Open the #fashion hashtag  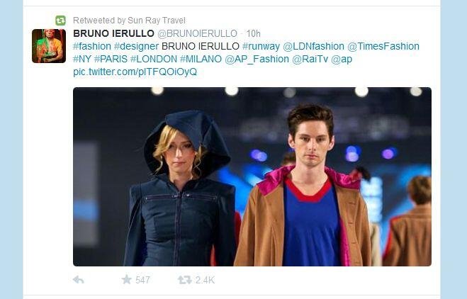[x=92, y=46]
